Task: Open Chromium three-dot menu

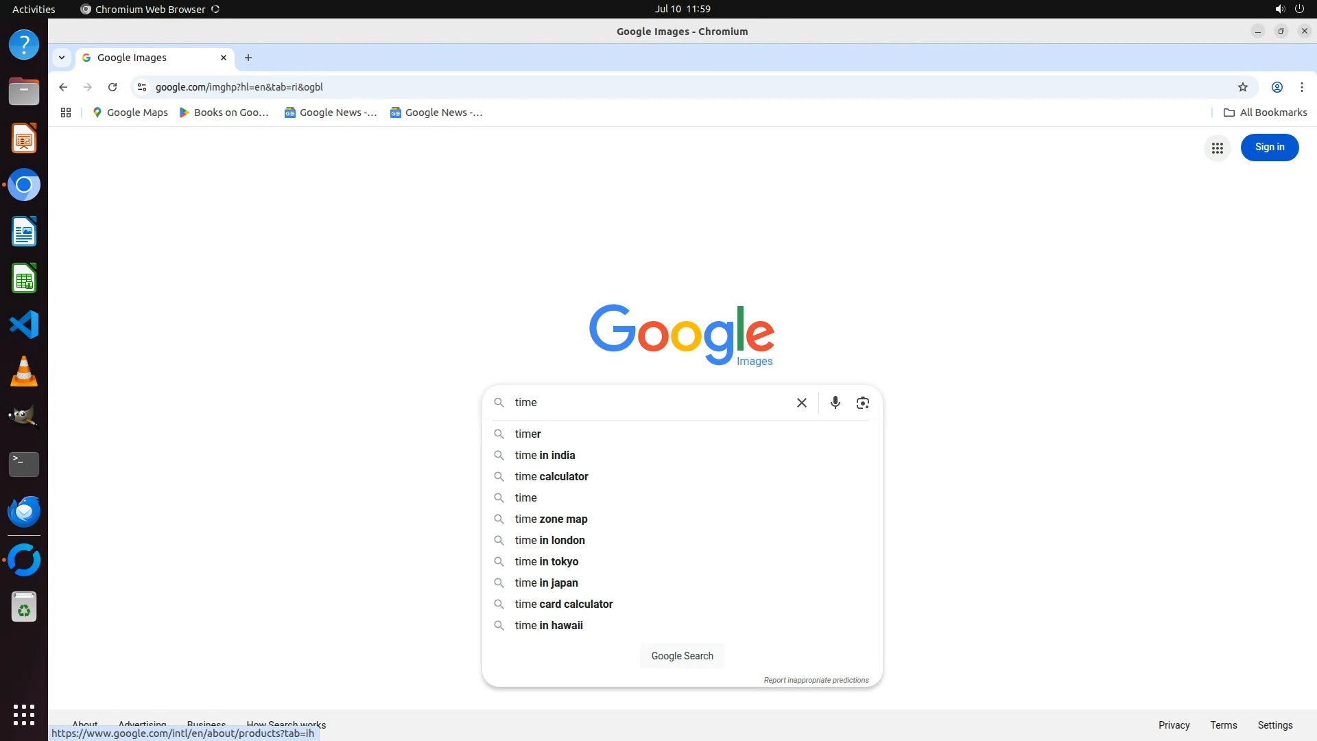Action: click(1301, 87)
